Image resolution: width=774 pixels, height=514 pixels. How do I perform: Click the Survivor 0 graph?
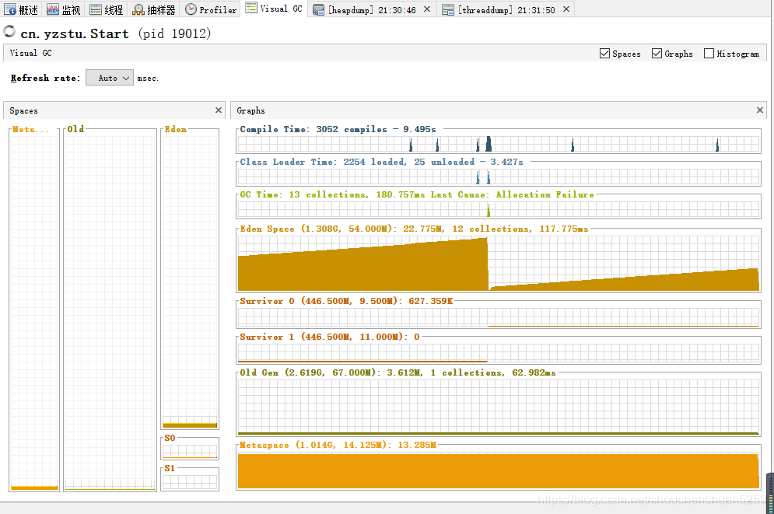click(499, 317)
